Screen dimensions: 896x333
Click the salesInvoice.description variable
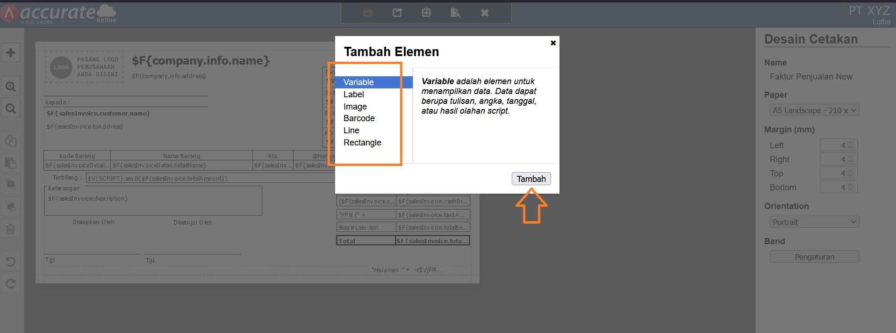[87, 199]
